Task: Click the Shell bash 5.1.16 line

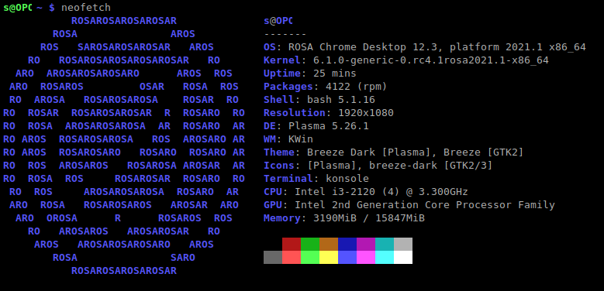Action: click(x=319, y=100)
